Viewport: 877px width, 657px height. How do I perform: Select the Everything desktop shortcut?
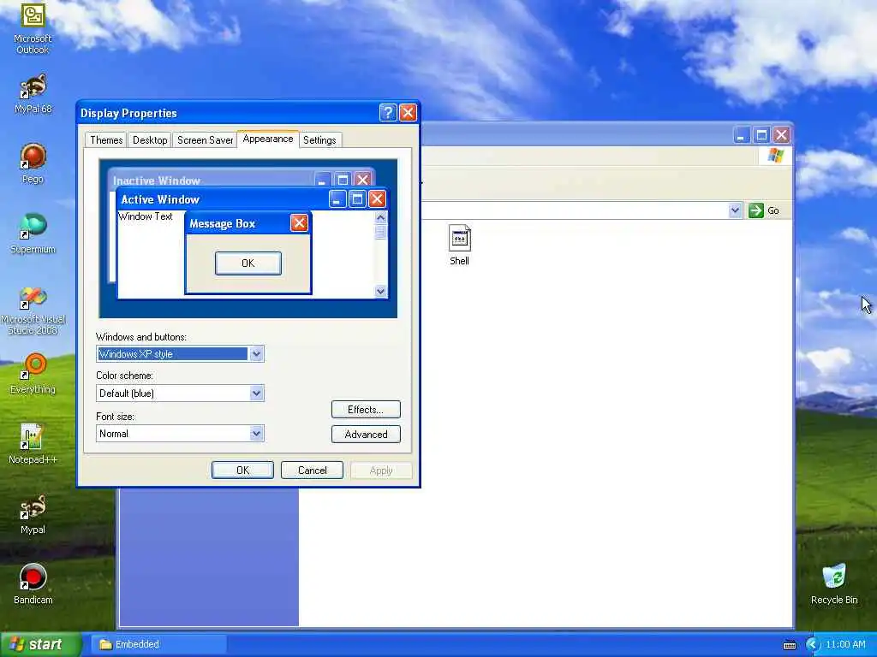coord(33,374)
